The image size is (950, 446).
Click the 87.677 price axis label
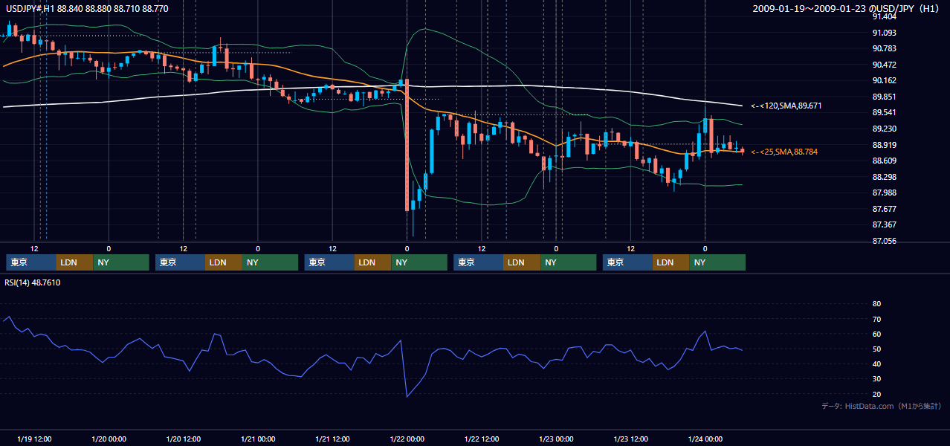(884, 209)
